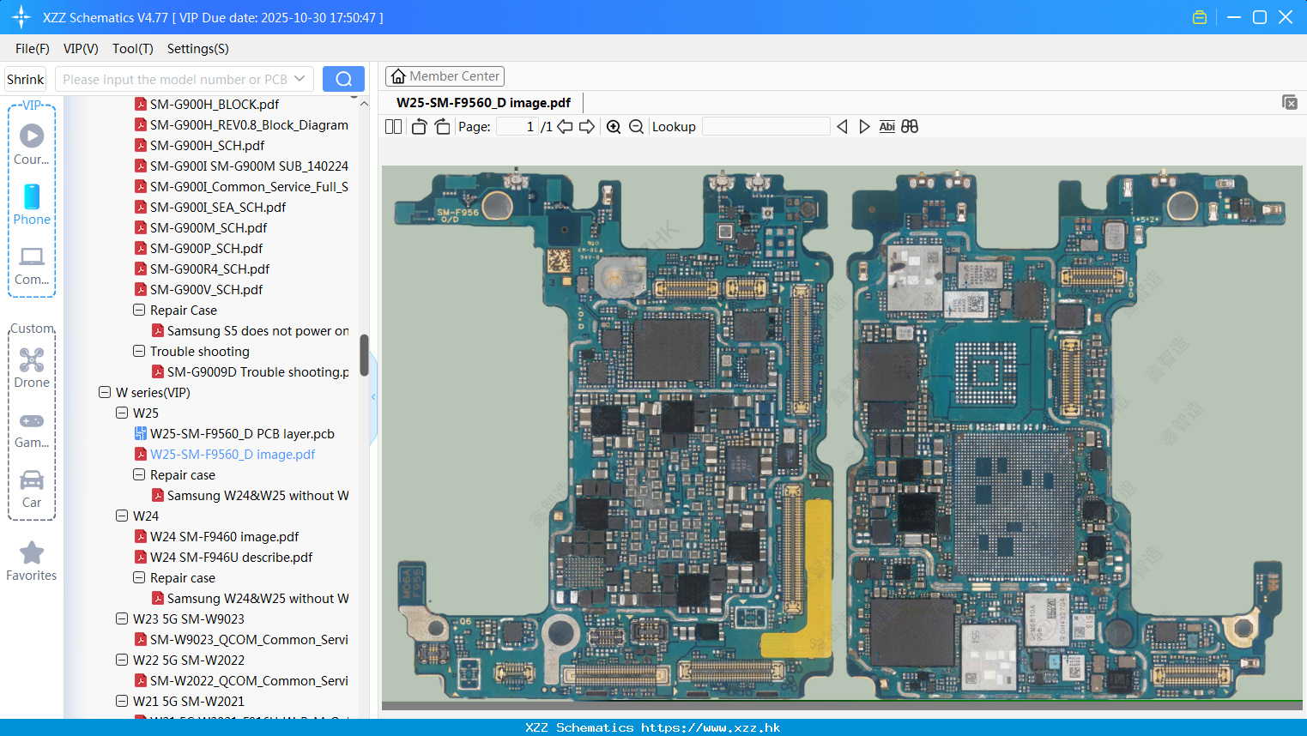Click the file tree vertical scrollbar thumb
1307x736 pixels.
click(364, 355)
